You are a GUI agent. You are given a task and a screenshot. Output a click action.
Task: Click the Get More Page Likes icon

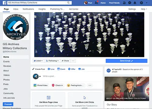click(x=49, y=97)
